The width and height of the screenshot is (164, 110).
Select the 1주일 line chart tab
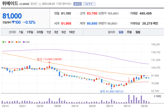click(x=30, y=32)
